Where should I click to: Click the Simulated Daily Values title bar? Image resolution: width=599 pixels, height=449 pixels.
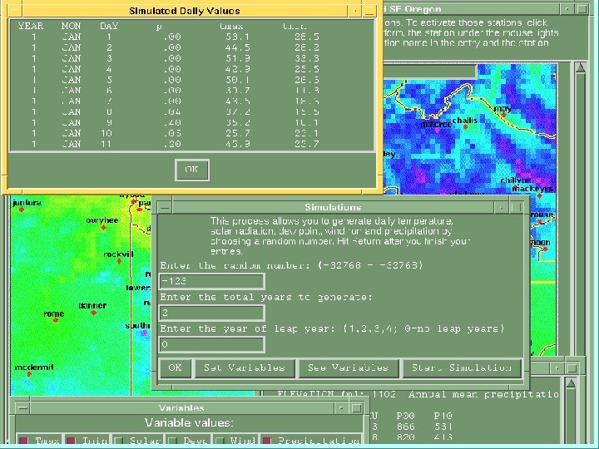(184, 11)
